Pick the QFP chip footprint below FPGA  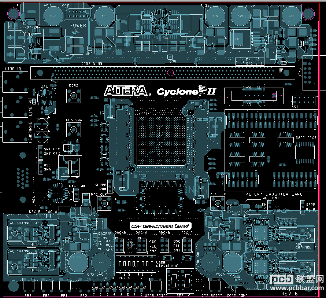(161, 198)
